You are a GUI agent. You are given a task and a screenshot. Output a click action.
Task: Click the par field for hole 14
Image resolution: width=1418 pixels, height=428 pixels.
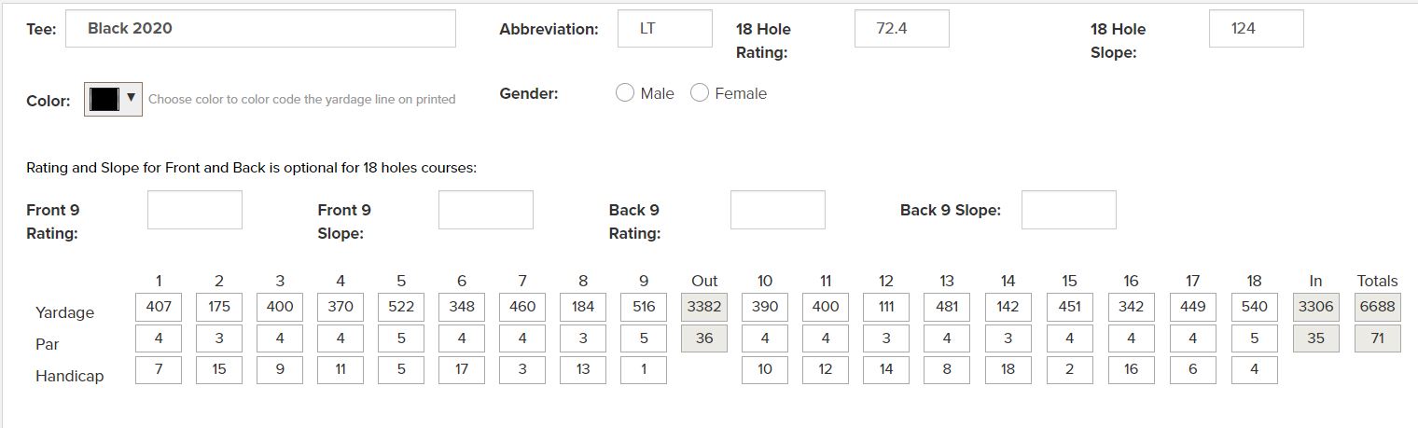coord(1008,338)
